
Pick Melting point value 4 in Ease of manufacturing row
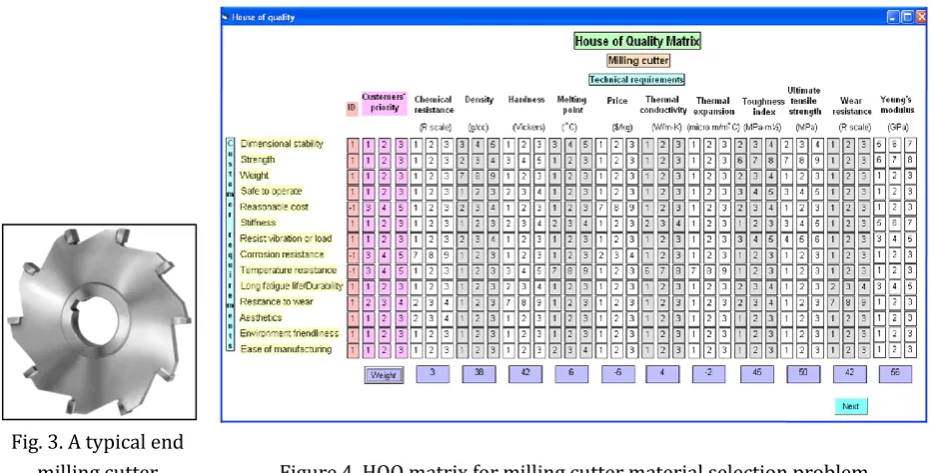[x=585, y=350]
